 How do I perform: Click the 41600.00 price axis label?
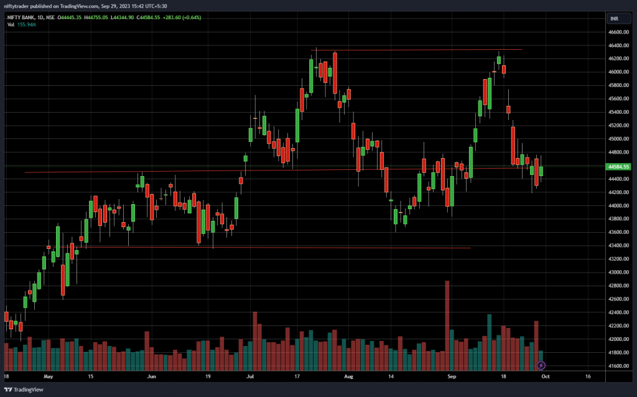coord(619,366)
